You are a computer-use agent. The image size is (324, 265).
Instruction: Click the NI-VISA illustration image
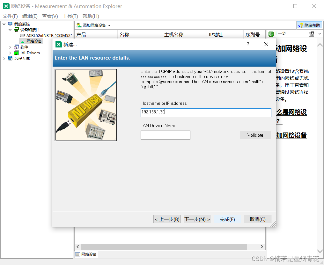[x=86, y=105]
